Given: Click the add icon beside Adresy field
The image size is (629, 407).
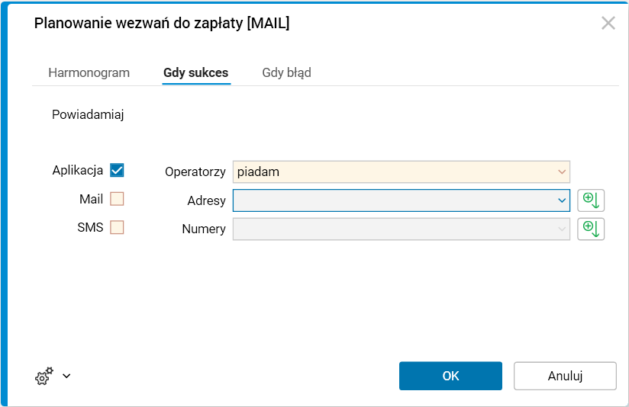Looking at the screenshot, I should [591, 200].
